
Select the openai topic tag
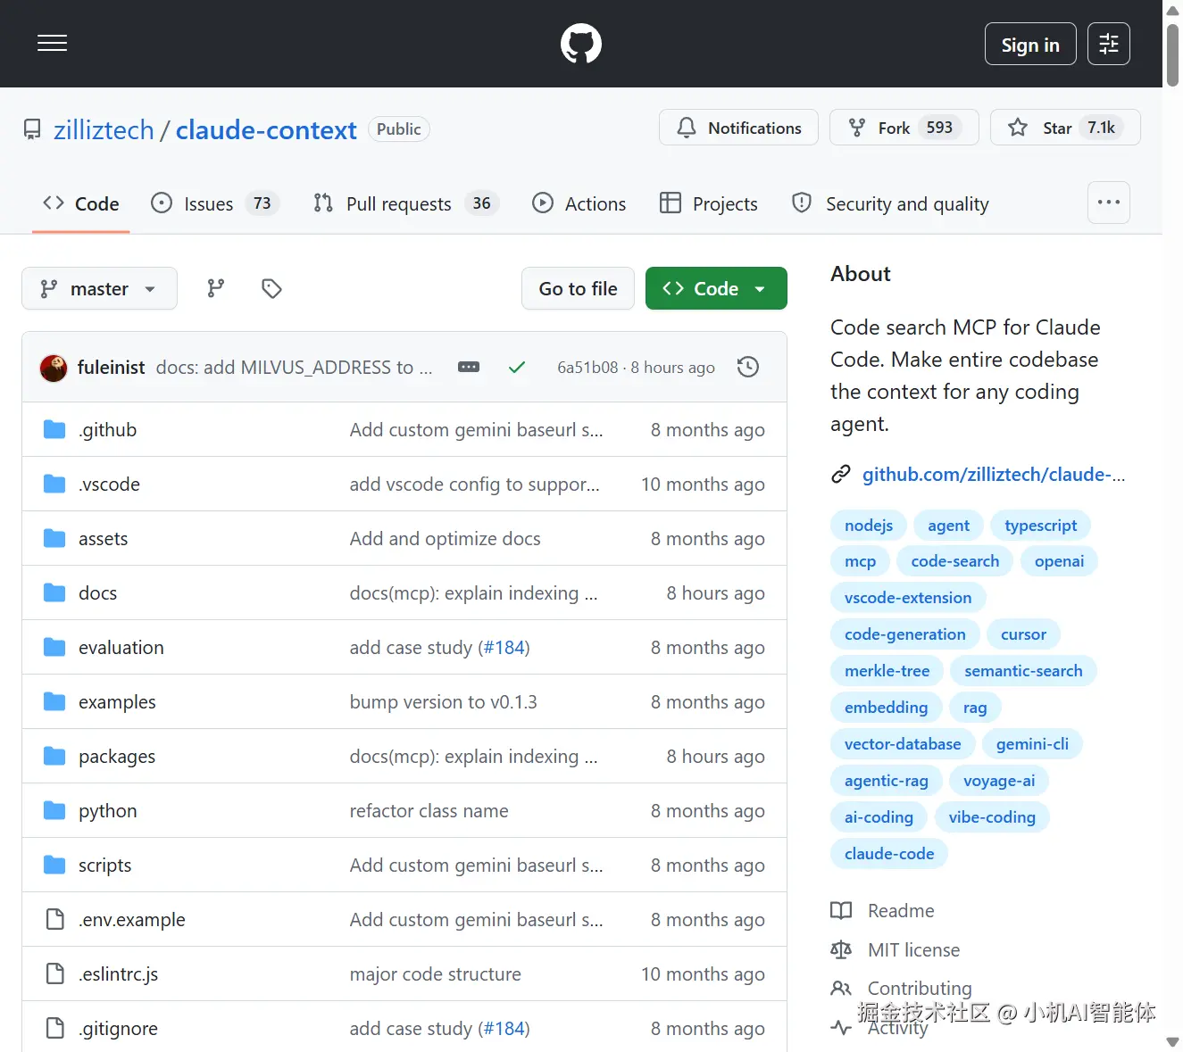(1060, 560)
